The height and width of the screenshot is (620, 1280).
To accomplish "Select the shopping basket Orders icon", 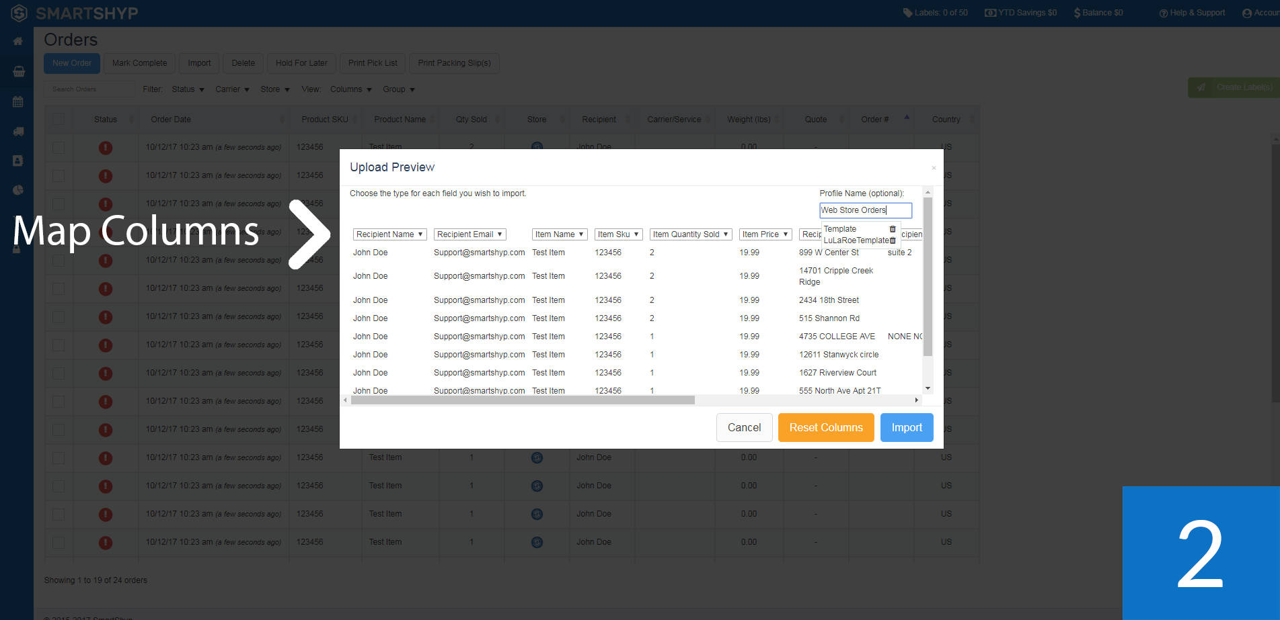I will 17,71.
